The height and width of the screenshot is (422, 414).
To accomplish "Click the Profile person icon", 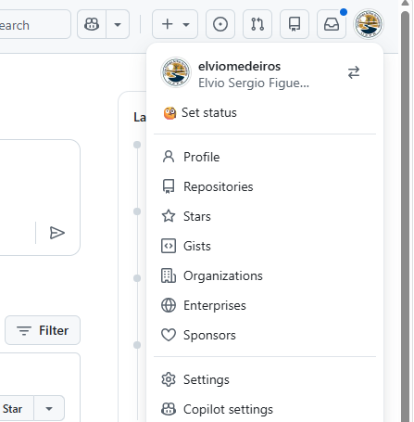I will [x=169, y=157].
